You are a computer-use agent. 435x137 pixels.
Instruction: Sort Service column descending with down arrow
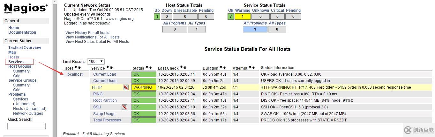point(111,68)
